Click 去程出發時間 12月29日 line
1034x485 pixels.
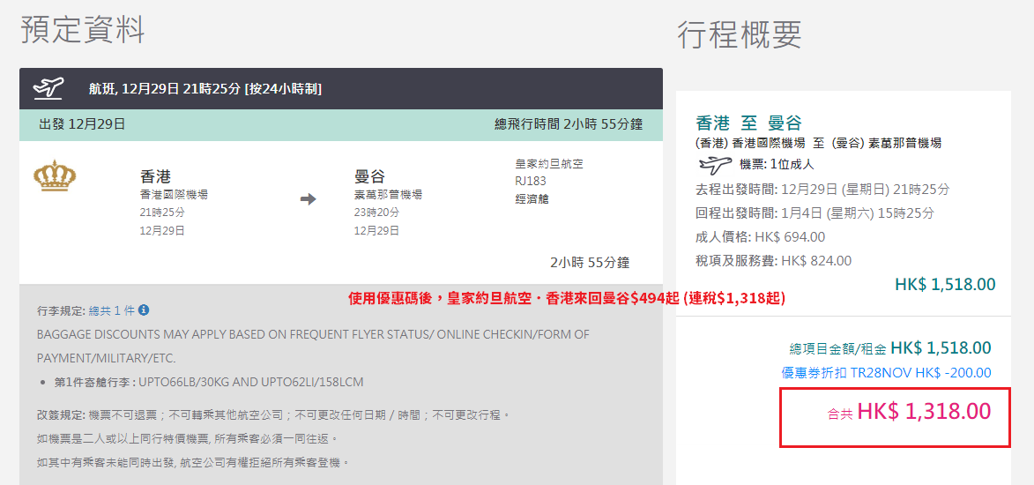(822, 190)
